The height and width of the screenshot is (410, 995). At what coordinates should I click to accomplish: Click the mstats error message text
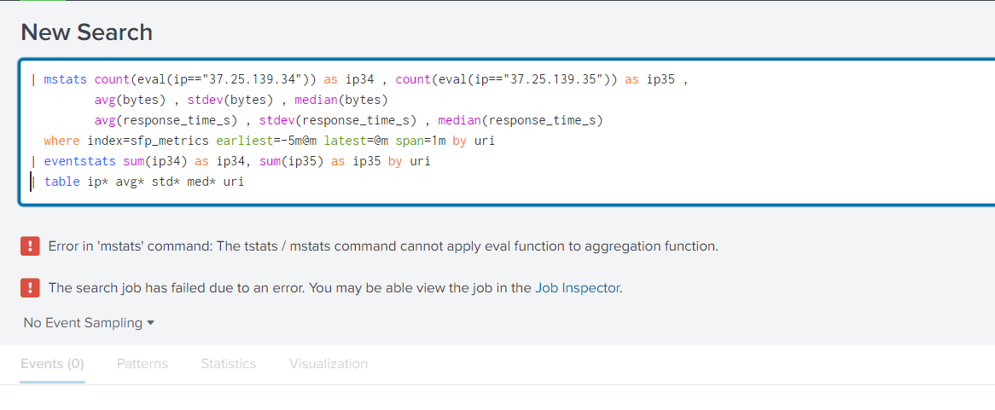pos(383,246)
